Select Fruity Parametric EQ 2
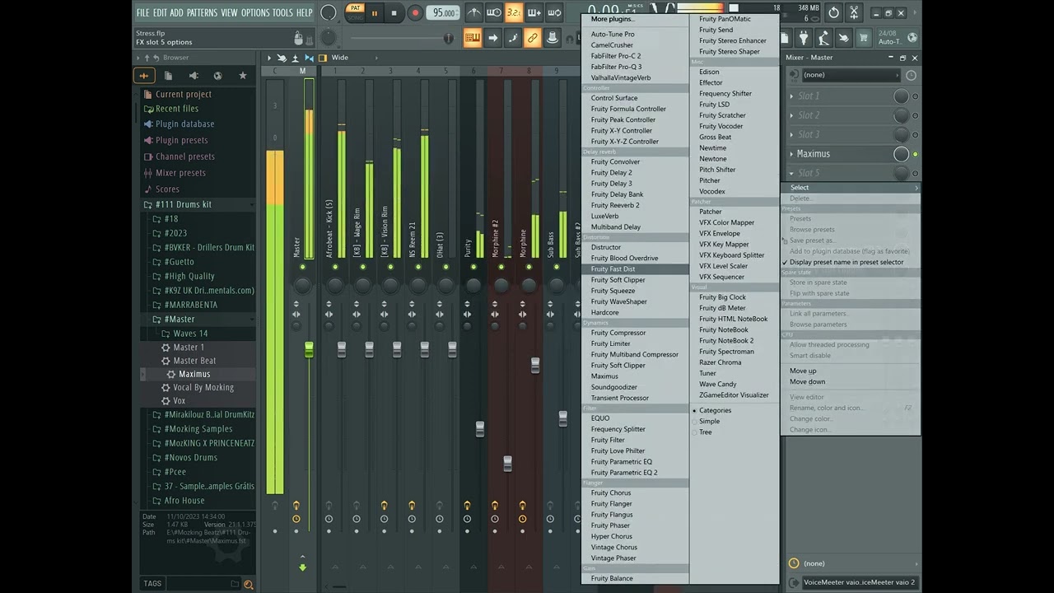Viewport: 1054px width, 593px height. coord(623,473)
